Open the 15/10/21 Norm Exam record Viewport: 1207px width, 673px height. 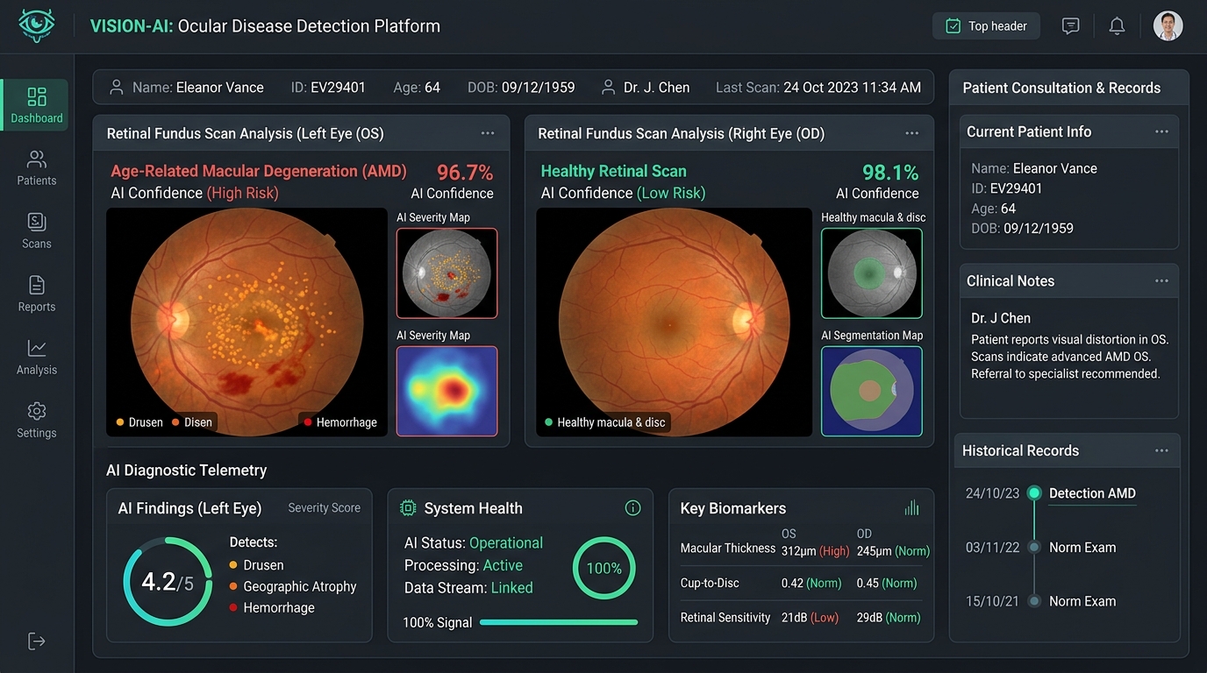pyautogui.click(x=1082, y=601)
